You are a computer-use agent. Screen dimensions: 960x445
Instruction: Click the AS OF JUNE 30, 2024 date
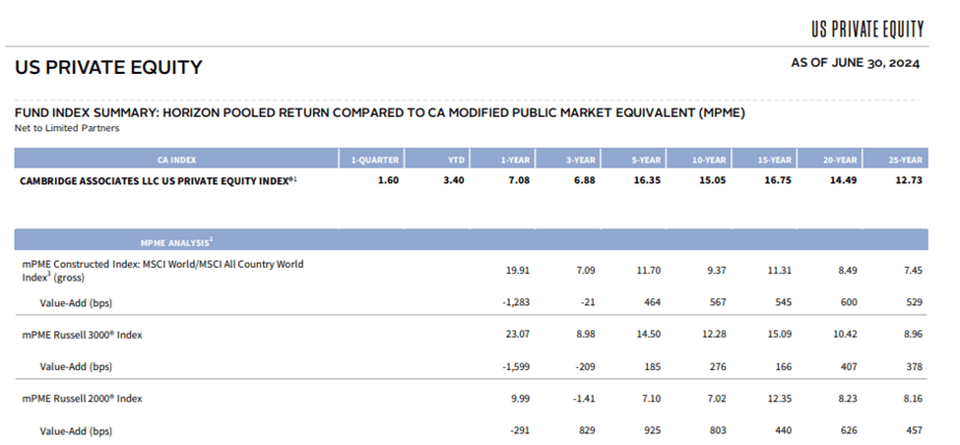tap(855, 63)
